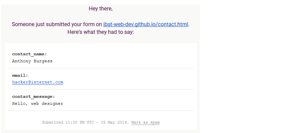289x133 pixels.
Task: Open the ibat-web-dev.github.io/contact.html link
Action: (x=146, y=24)
